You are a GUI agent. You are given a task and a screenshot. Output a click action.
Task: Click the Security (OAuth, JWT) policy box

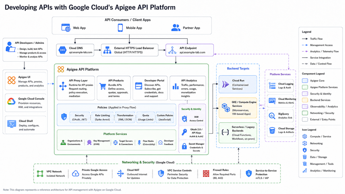coord(80,117)
